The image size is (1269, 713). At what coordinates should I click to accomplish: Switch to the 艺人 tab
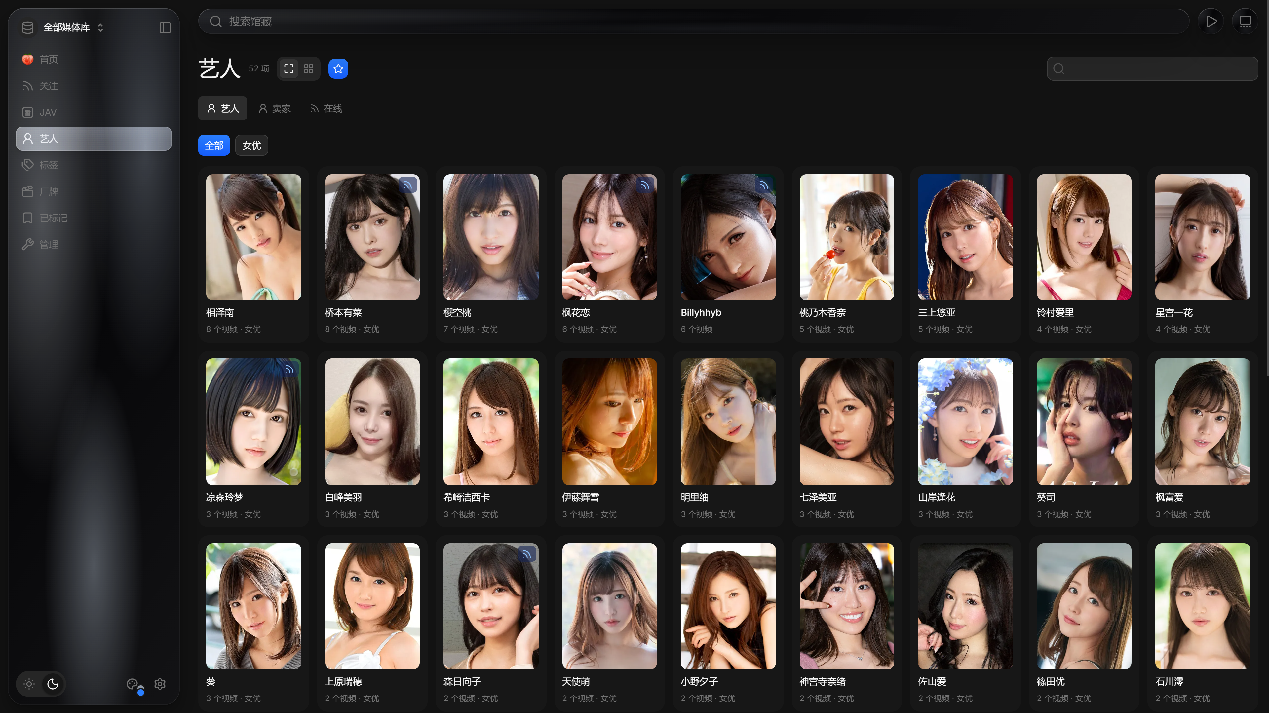[x=223, y=108]
